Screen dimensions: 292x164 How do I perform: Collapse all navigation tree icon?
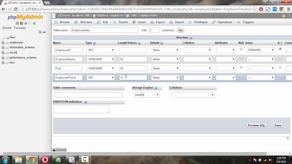(x=40, y=32)
